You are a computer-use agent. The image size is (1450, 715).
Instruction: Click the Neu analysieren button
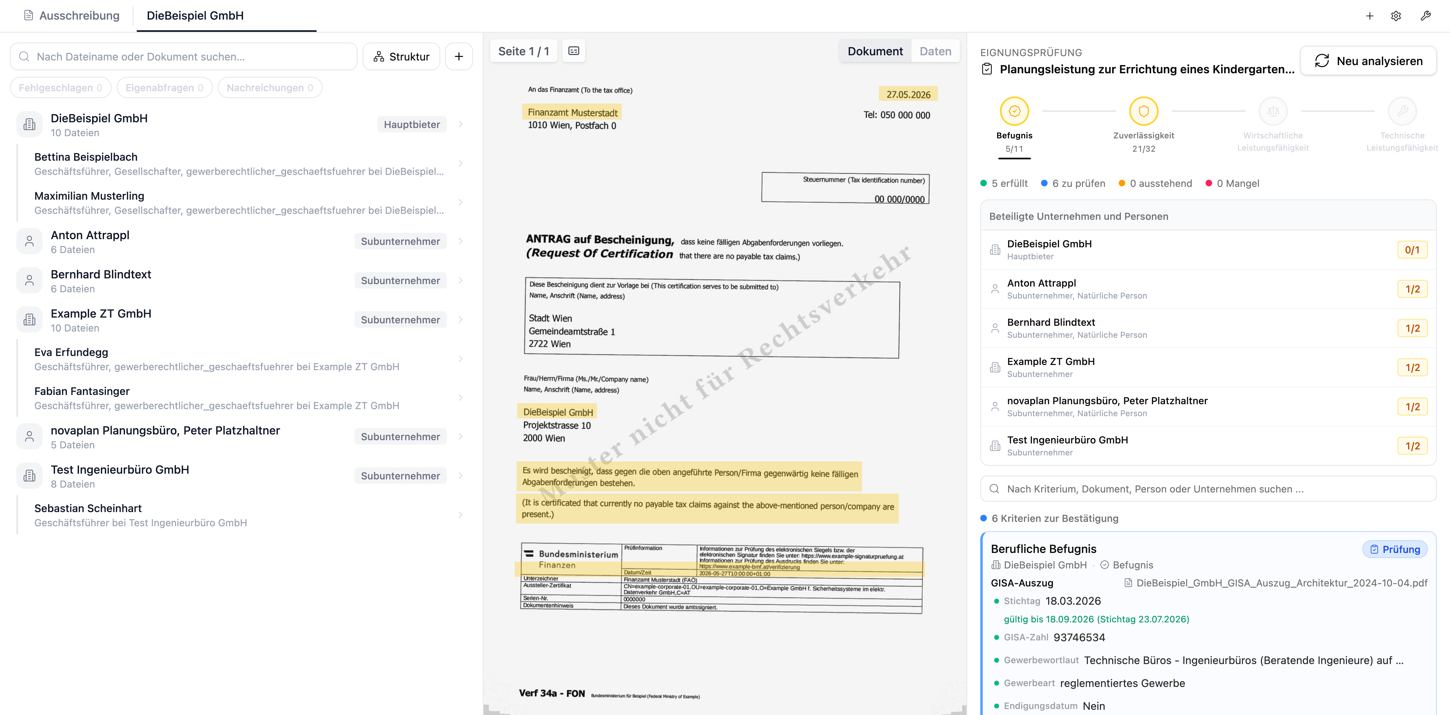(1368, 61)
